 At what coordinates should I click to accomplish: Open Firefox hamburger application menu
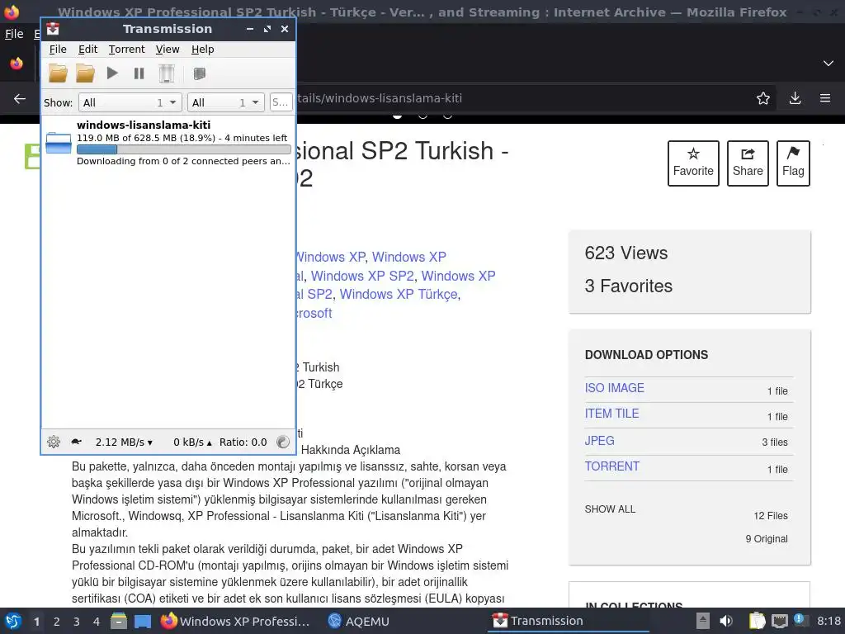click(825, 98)
